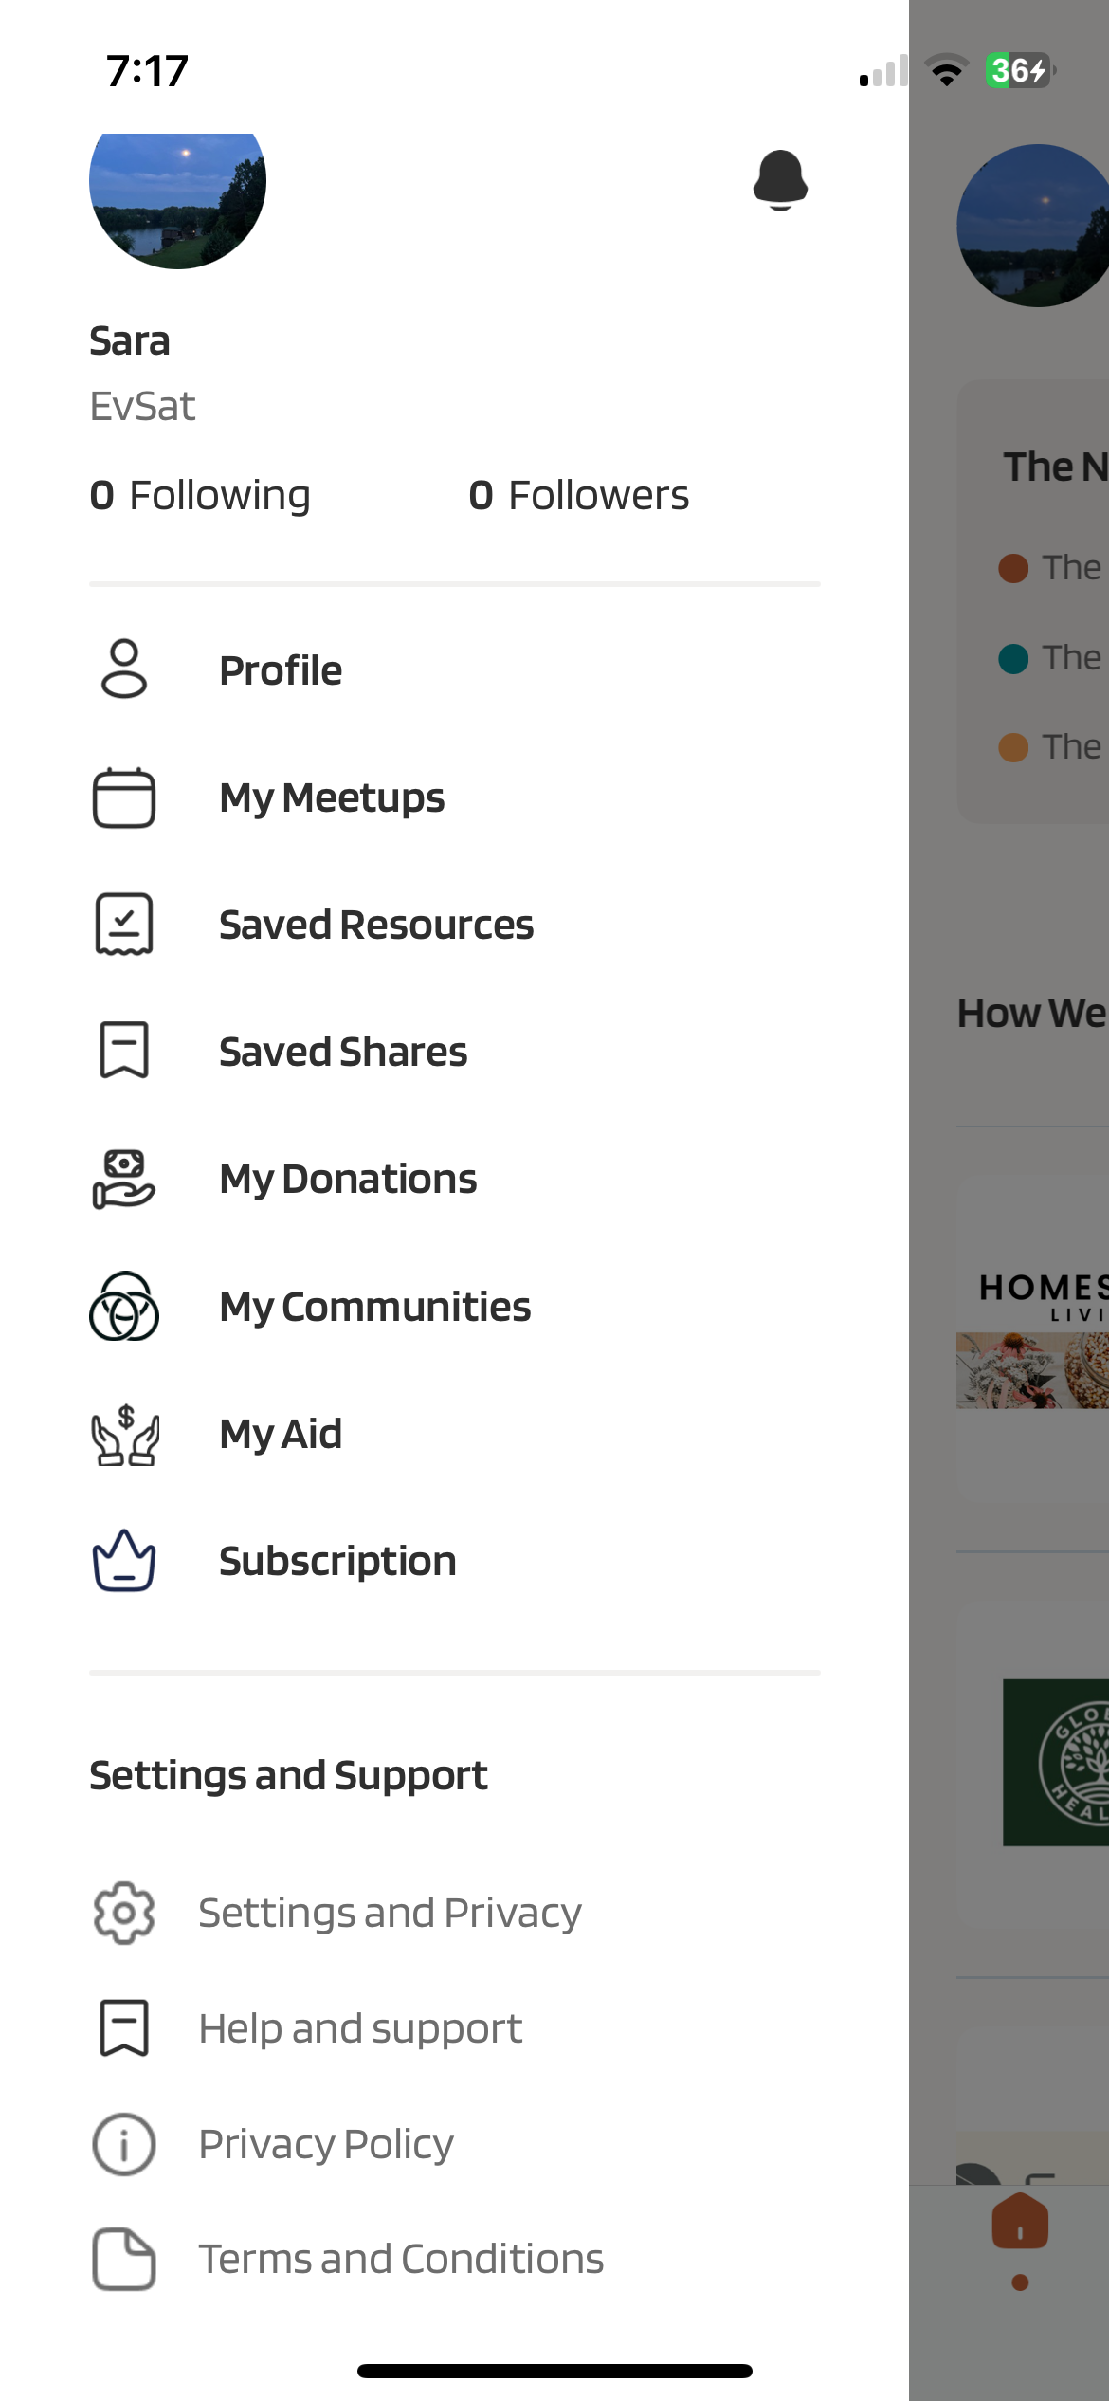Tap the Saved Shares bookmark icon

[124, 1051]
